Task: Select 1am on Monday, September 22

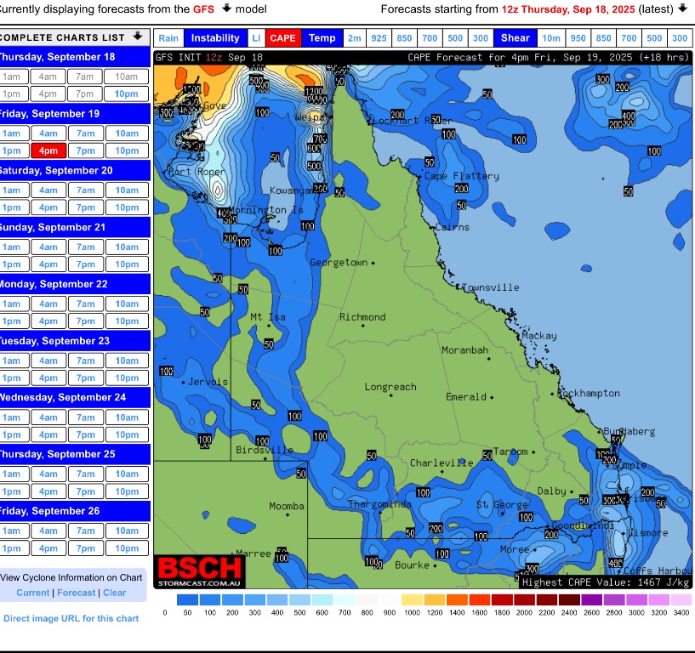Action: pos(11,304)
